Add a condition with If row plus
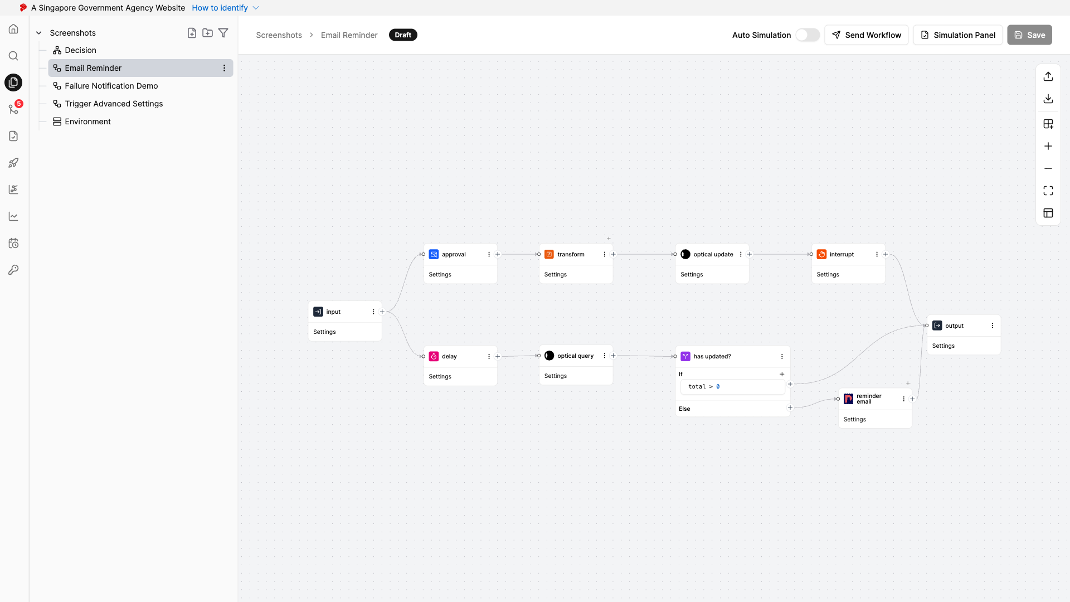This screenshot has width=1070, height=602. click(781, 374)
